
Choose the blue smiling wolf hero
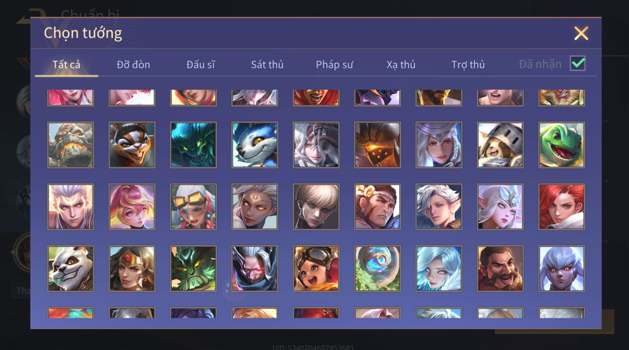coord(255,145)
